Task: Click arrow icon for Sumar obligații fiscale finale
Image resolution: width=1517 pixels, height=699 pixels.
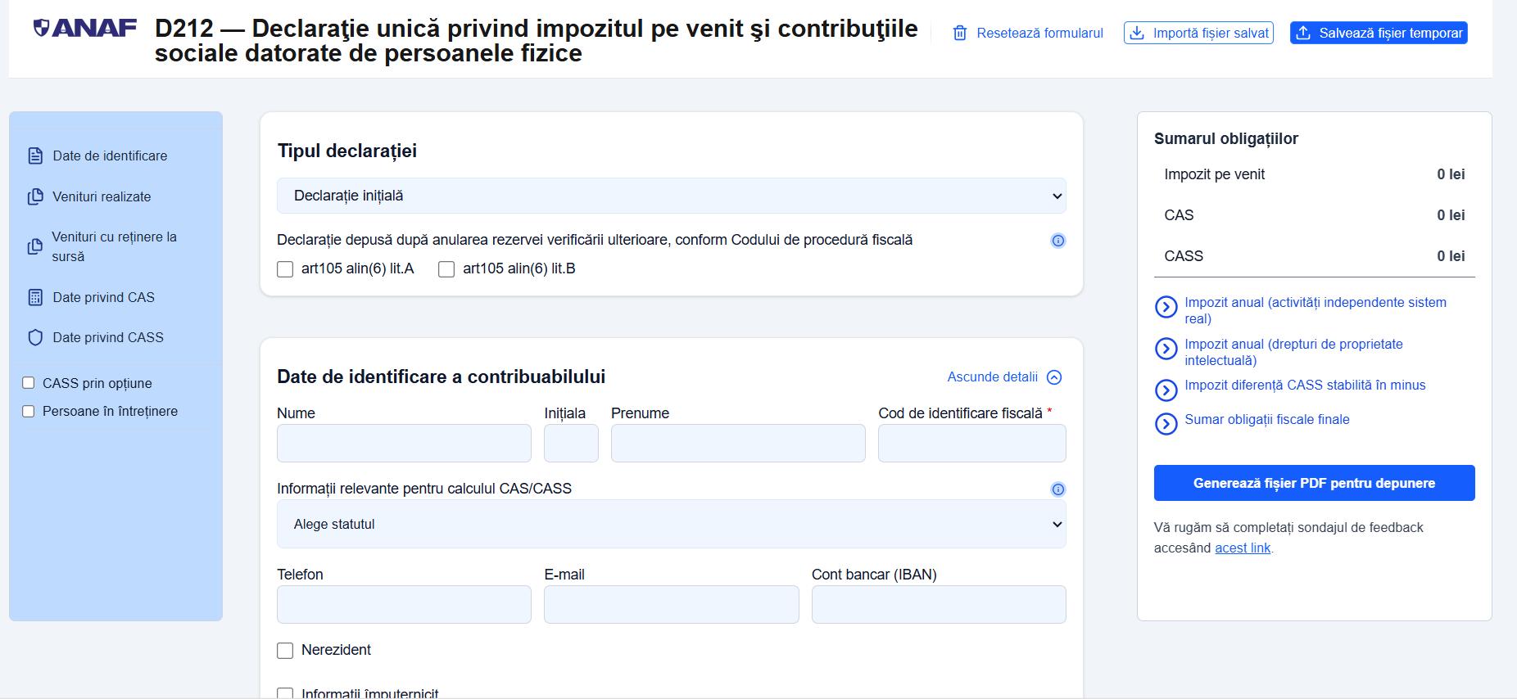Action: coord(1166,423)
